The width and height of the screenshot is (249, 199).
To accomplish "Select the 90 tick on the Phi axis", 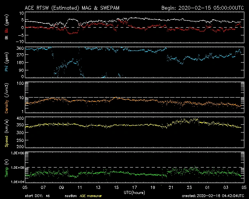I will (x=21, y=70).
